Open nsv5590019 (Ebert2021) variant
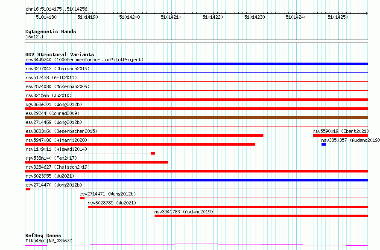The width and height of the screenshot is (380, 250). [x=340, y=131]
